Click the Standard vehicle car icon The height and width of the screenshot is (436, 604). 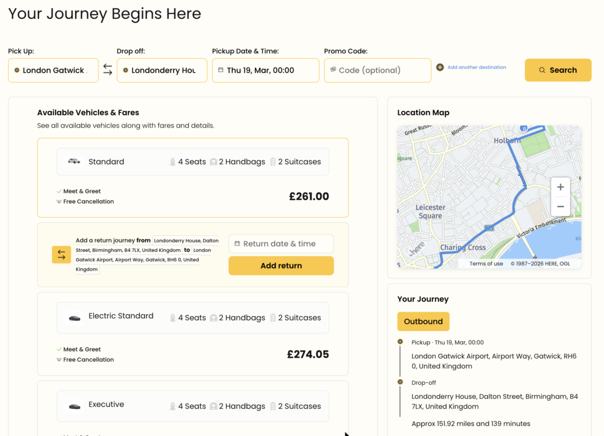(74, 162)
